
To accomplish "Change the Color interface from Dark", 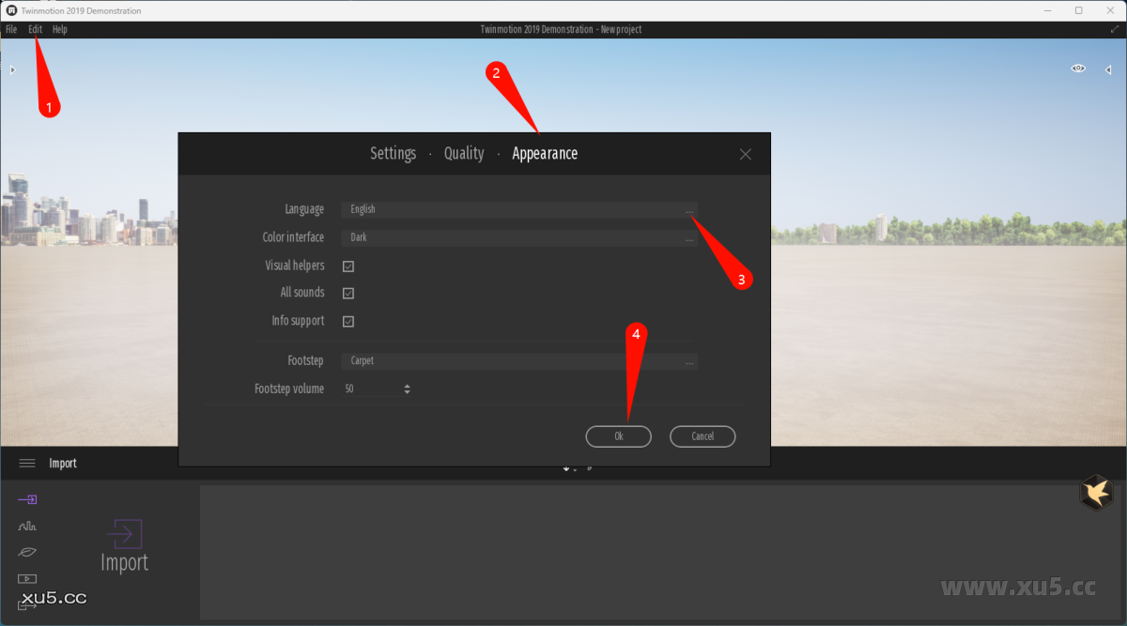I will (688, 237).
